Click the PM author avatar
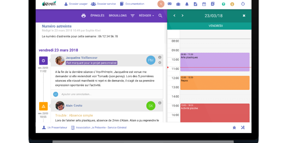Image resolution: width=287 pixels, height=143 pixels. pyautogui.click(x=151, y=60)
